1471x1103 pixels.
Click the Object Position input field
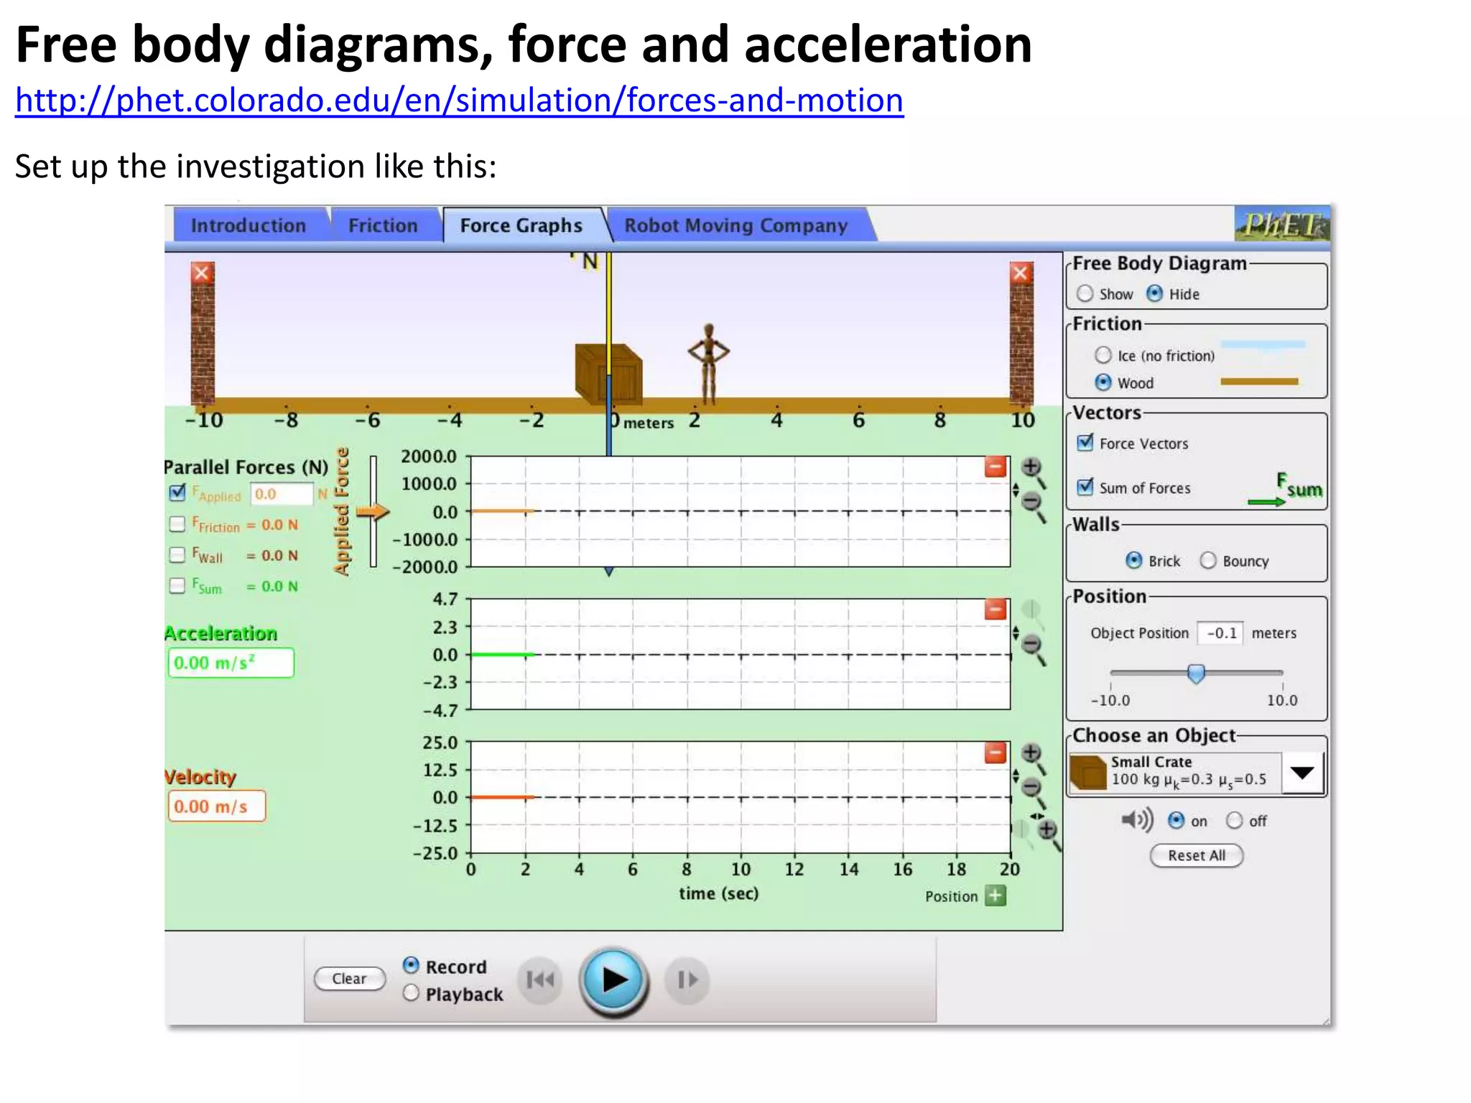point(1220,633)
